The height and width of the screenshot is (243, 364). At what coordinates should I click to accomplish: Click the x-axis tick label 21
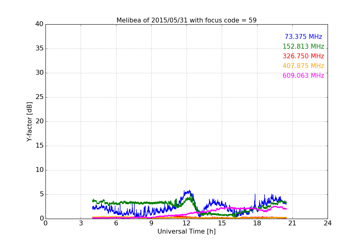coord(292,223)
